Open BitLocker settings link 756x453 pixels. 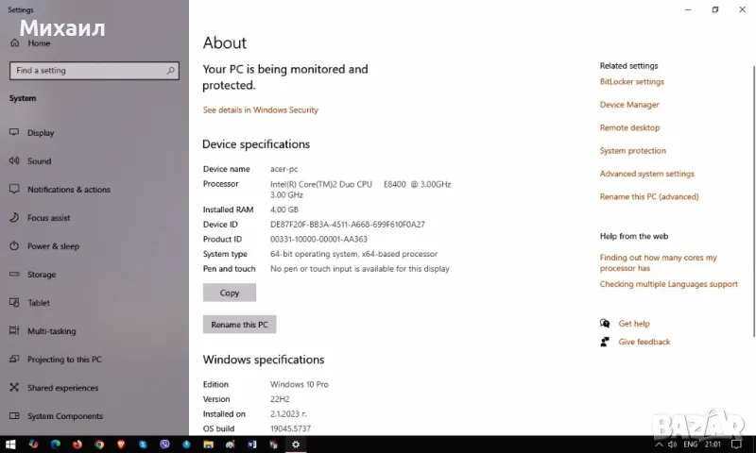coord(631,82)
